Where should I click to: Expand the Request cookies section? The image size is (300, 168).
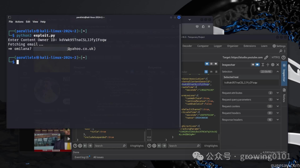pyautogui.click(x=277, y=106)
